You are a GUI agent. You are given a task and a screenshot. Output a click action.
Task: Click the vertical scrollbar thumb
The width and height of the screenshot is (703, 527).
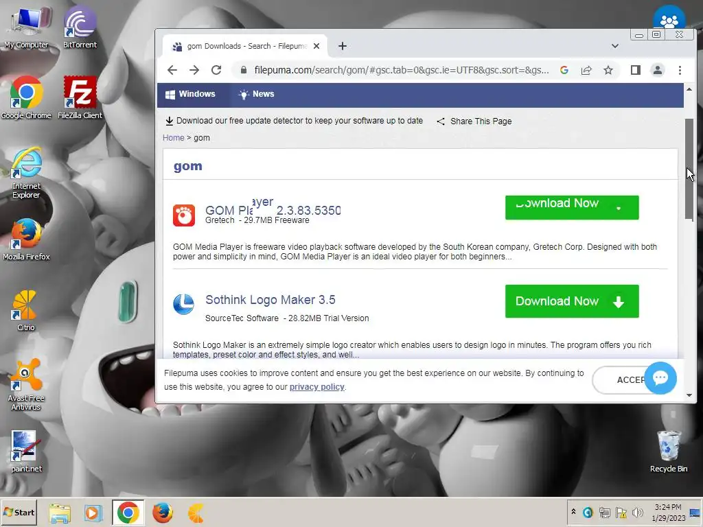[x=689, y=169]
